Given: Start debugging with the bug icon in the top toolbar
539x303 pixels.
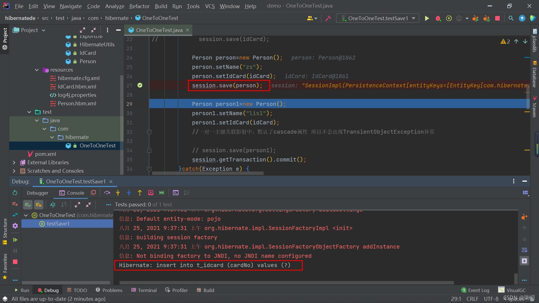Looking at the screenshot, I should (x=438, y=18).
